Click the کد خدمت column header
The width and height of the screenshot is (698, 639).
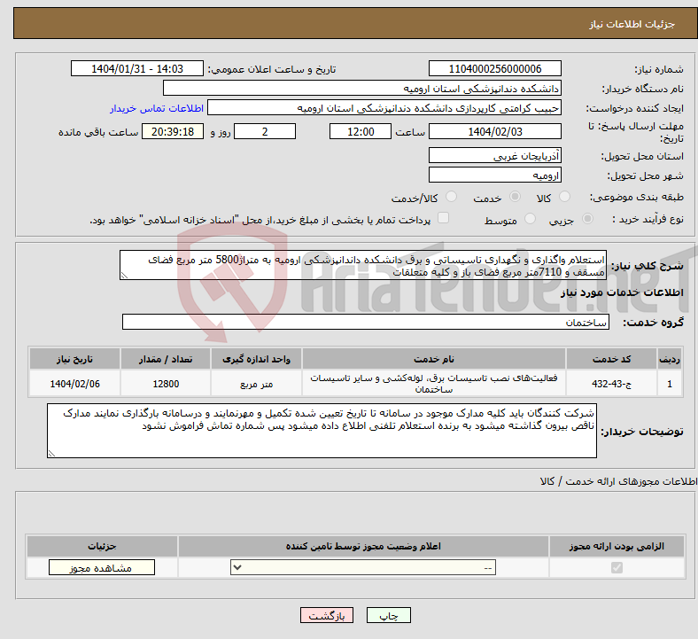(x=612, y=359)
